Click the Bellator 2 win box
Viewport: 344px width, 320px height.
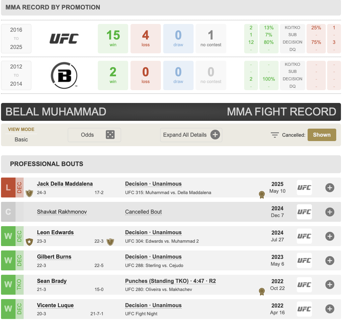click(113, 75)
